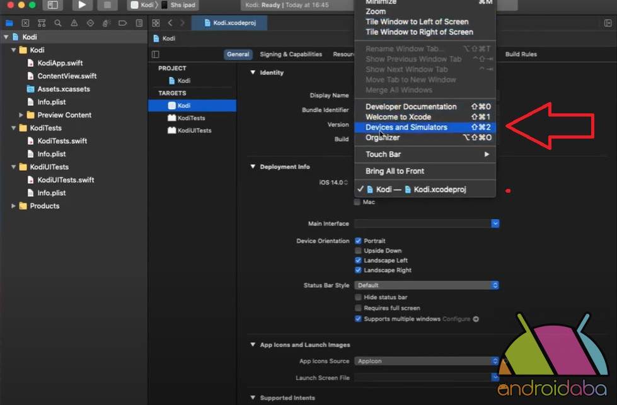Open Developer Documentation from the Window menu

tap(425, 106)
